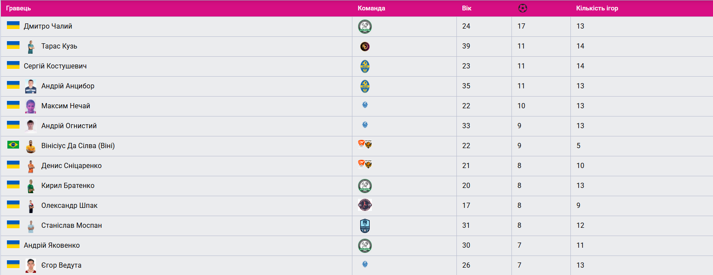Click team badge in Олександр Шпак row

pyautogui.click(x=365, y=205)
